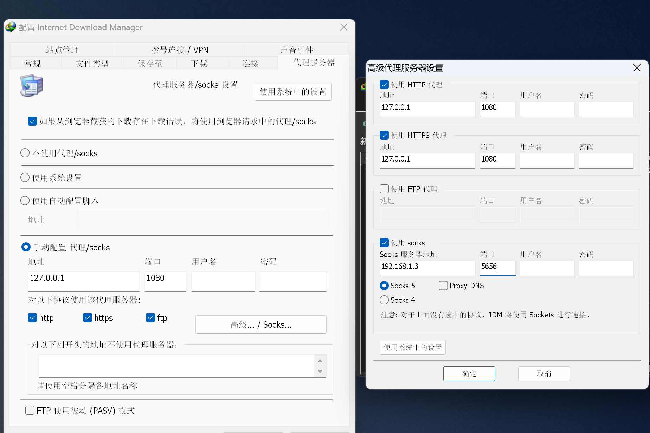This screenshot has height=433, width=650.
Task: Select 使用系统设置 radio option
Action: [x=25, y=178]
